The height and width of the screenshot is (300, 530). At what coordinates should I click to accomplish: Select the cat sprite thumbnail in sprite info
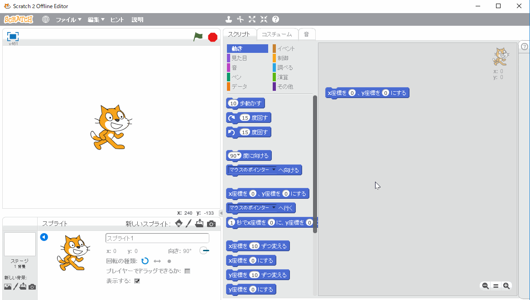click(x=73, y=253)
